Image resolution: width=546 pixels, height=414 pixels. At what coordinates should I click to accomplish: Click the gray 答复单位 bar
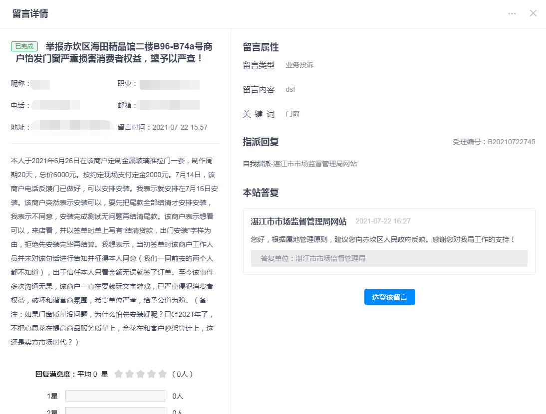[x=389, y=258]
